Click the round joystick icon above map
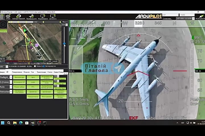 (x=3, y=24)
